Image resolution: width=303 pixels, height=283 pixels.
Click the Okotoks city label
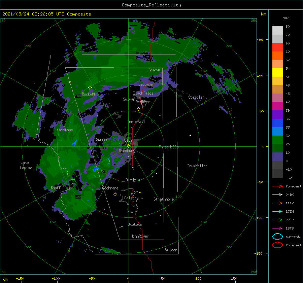[x=135, y=224]
